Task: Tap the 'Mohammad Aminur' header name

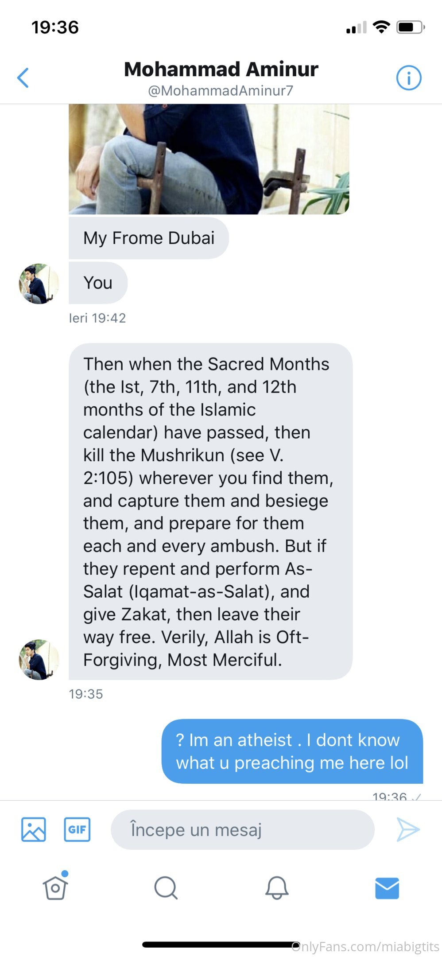Action: click(221, 69)
